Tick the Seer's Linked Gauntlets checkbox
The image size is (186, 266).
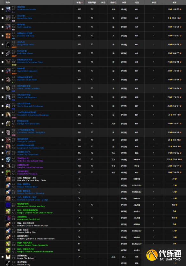coord(3,88)
